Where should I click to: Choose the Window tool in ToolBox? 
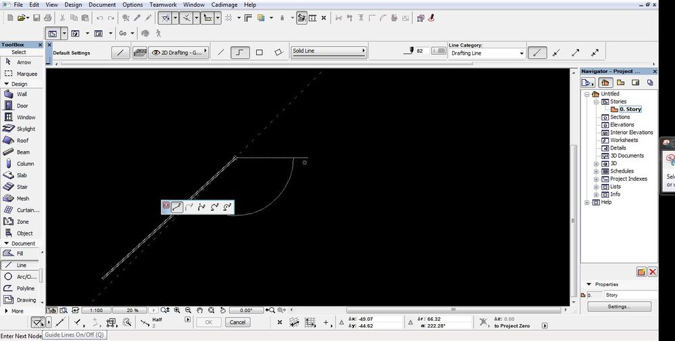[22, 117]
